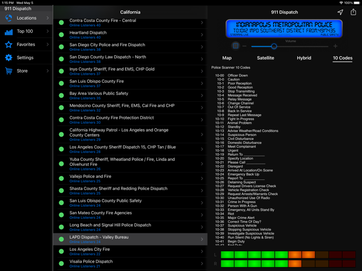Open chevron for San Diego City Police and Fire
This screenshot has height=271, width=362.
click(x=202, y=47)
